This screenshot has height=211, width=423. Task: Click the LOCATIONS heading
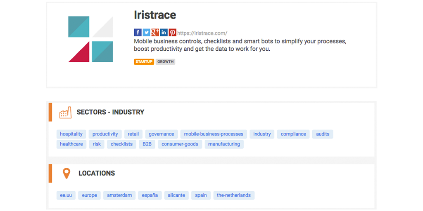pos(97,173)
